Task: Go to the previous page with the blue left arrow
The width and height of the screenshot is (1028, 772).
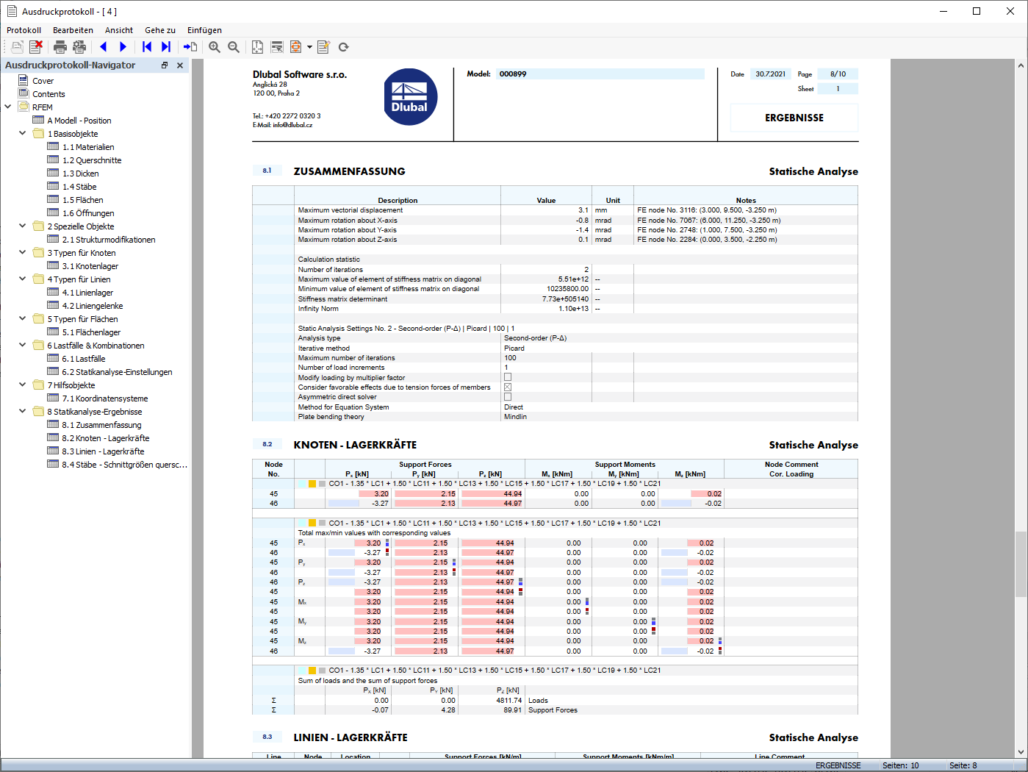Action: 104,47
